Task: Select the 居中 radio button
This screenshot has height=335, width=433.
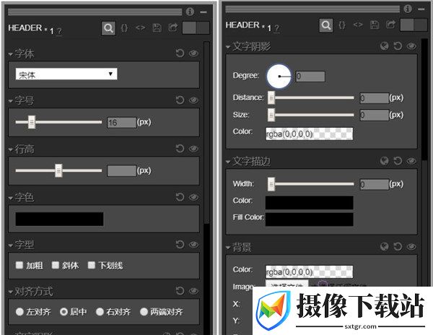Action: coord(64,312)
